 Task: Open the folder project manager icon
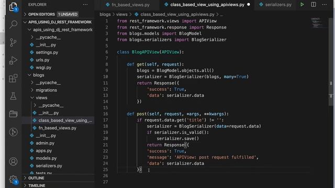pyautogui.click(x=13, y=114)
